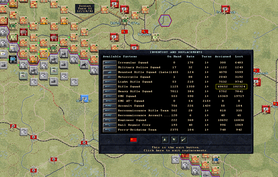278x177 pixels.
Task: Click the Military Police Squad icon
Action: 110,67
